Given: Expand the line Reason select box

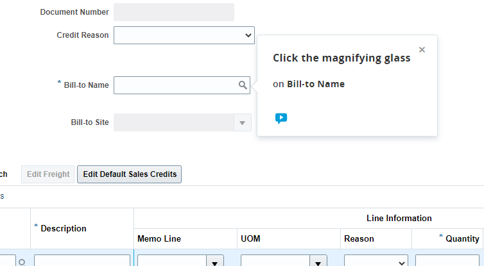Looking at the screenshot, I should (x=376, y=261).
